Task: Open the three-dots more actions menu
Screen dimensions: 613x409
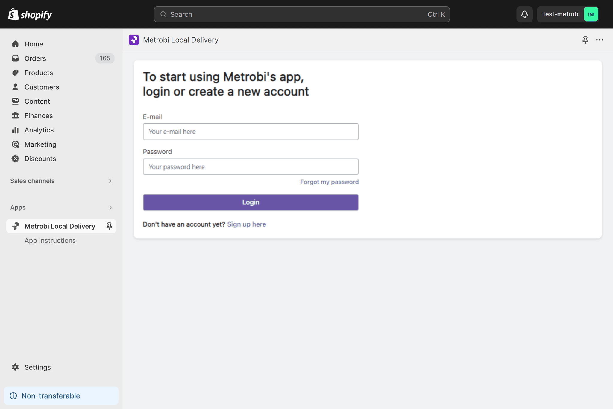Action: [600, 40]
